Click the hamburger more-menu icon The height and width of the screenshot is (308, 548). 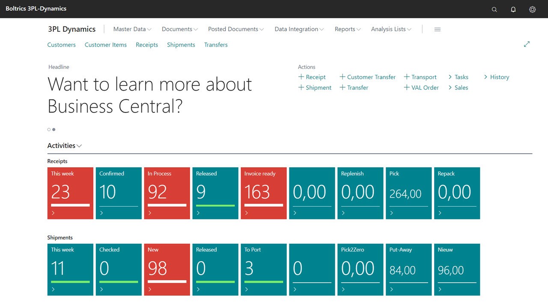(x=437, y=29)
